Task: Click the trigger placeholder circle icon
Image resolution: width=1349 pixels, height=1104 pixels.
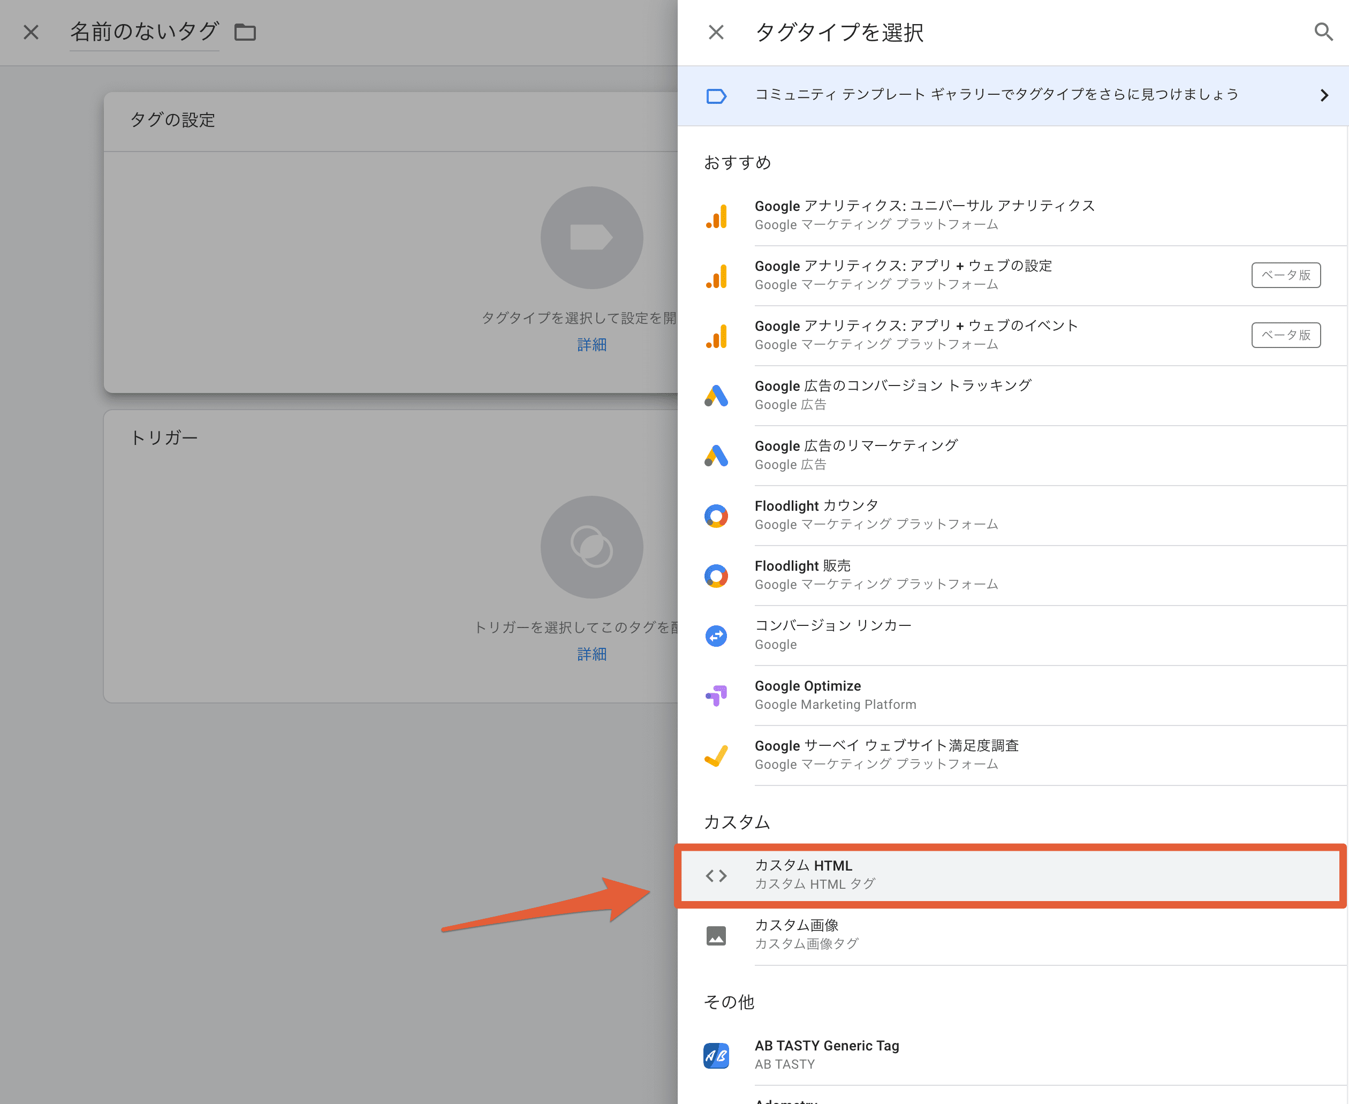Action: (591, 547)
